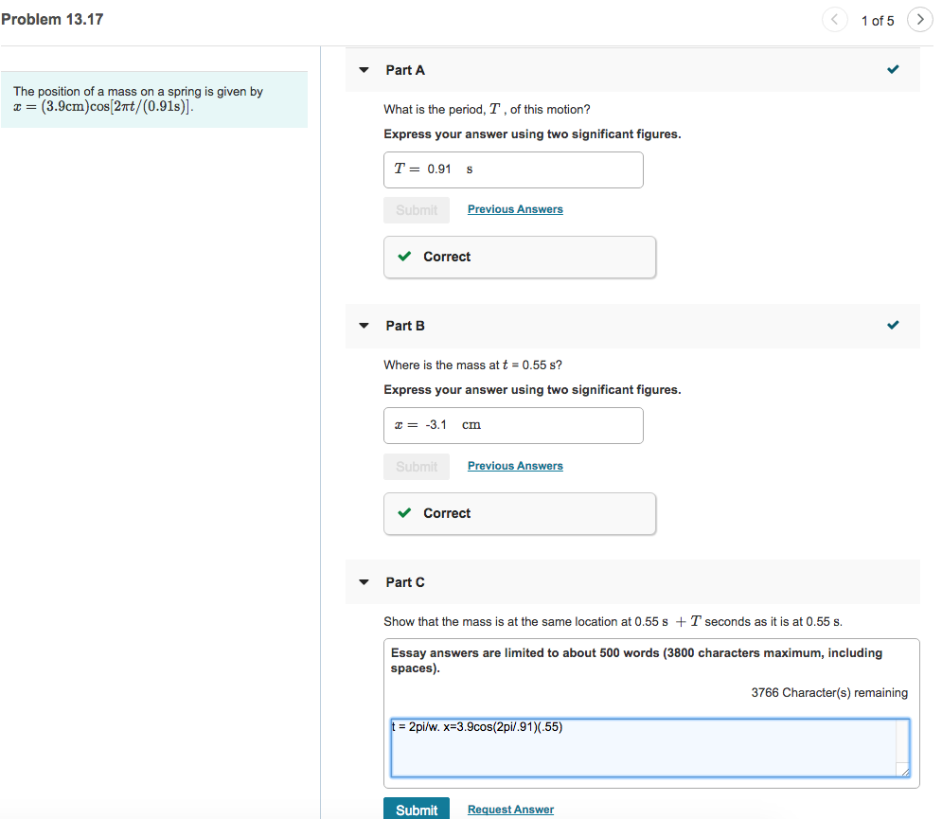Image resolution: width=942 pixels, height=819 pixels.
Task: Click inside the Part C essay text box
Action: (x=649, y=747)
